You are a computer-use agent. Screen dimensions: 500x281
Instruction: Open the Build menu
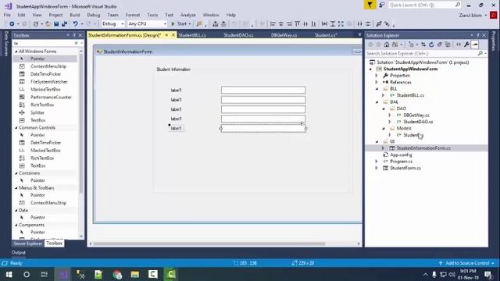click(x=75, y=15)
